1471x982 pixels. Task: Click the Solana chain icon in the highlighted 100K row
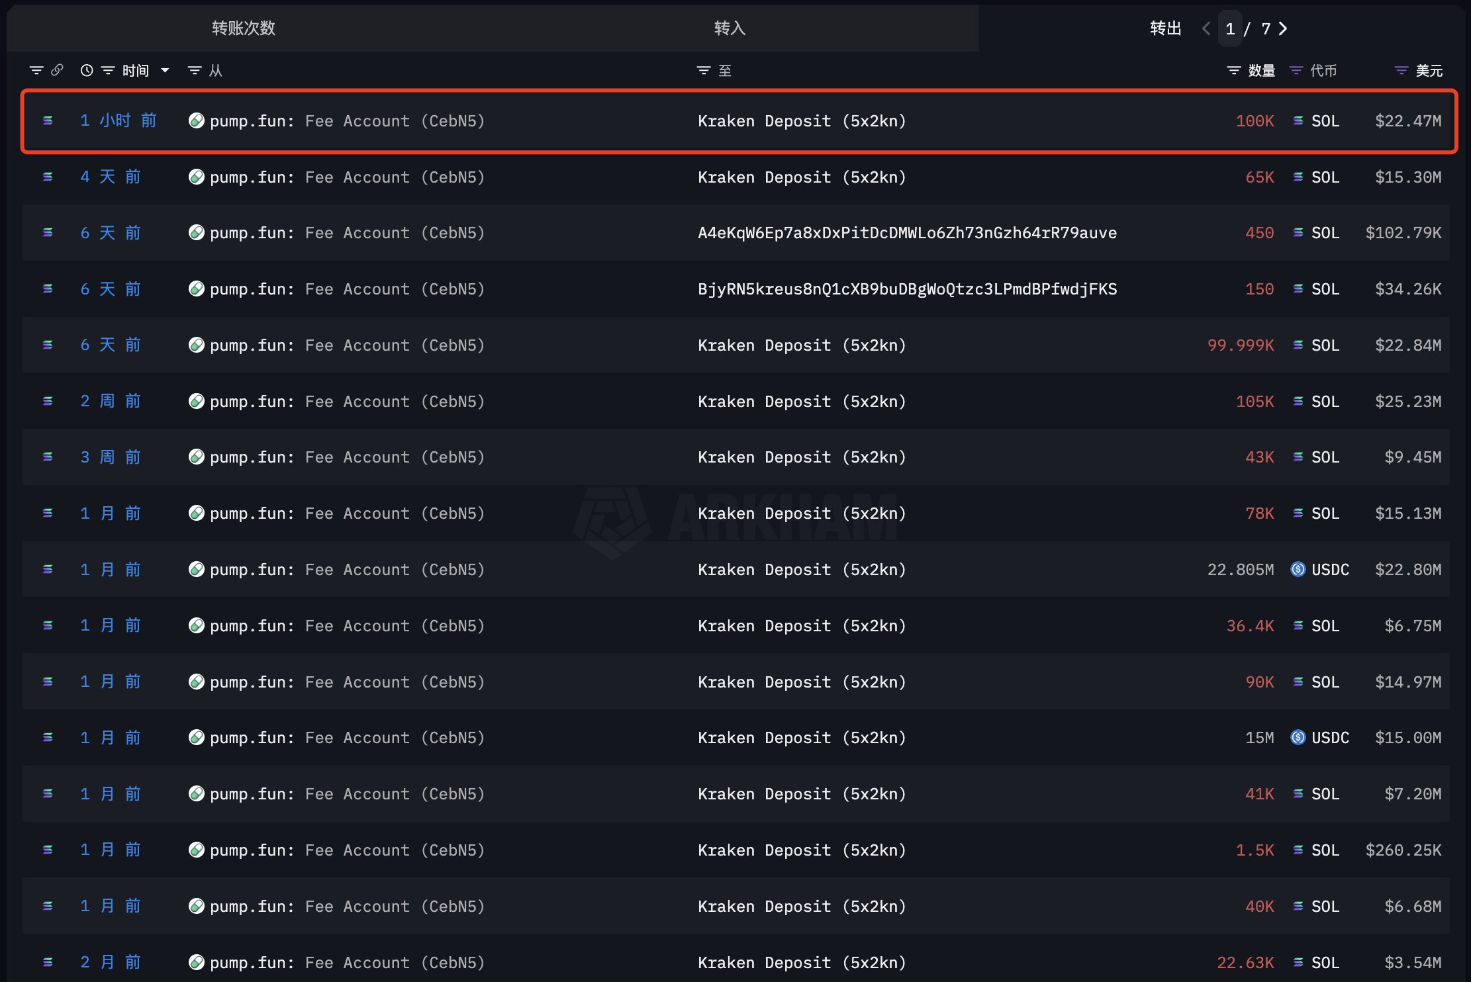pyautogui.click(x=48, y=120)
